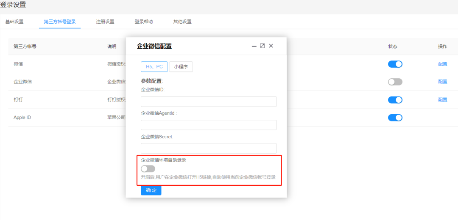Toggle the Apple ID status switch
Screen dimensions: 458x220
coord(395,118)
